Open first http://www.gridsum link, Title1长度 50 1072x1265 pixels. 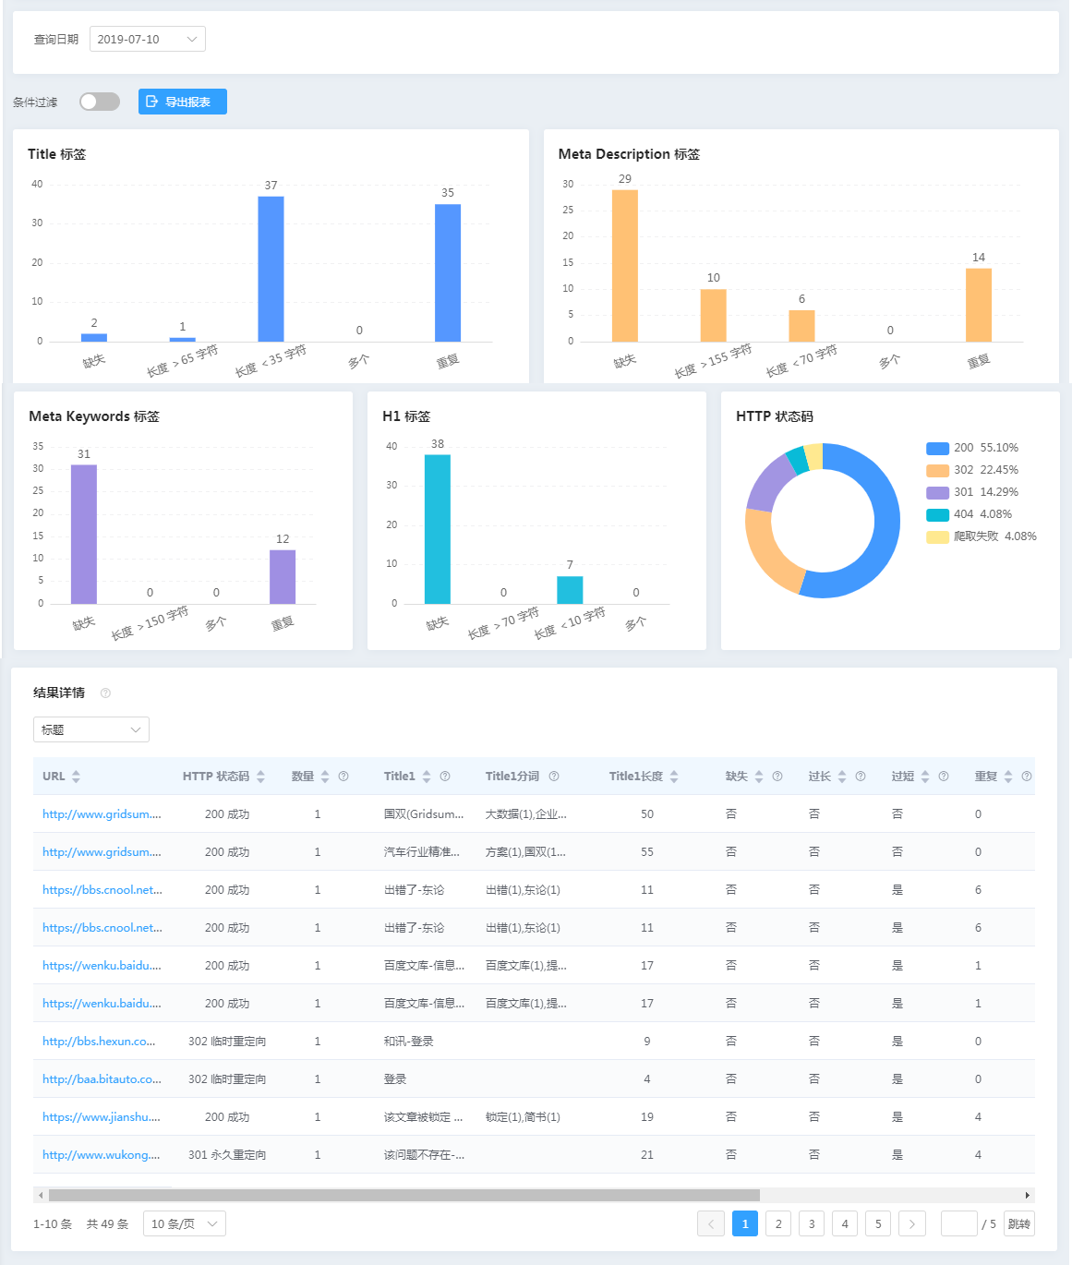102,814
